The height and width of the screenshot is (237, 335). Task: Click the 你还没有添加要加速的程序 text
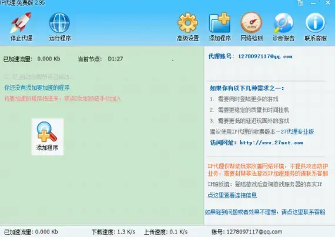(37, 87)
